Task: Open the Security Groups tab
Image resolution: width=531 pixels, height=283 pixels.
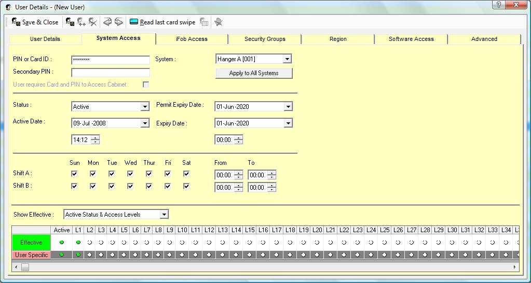Action: 265,39
